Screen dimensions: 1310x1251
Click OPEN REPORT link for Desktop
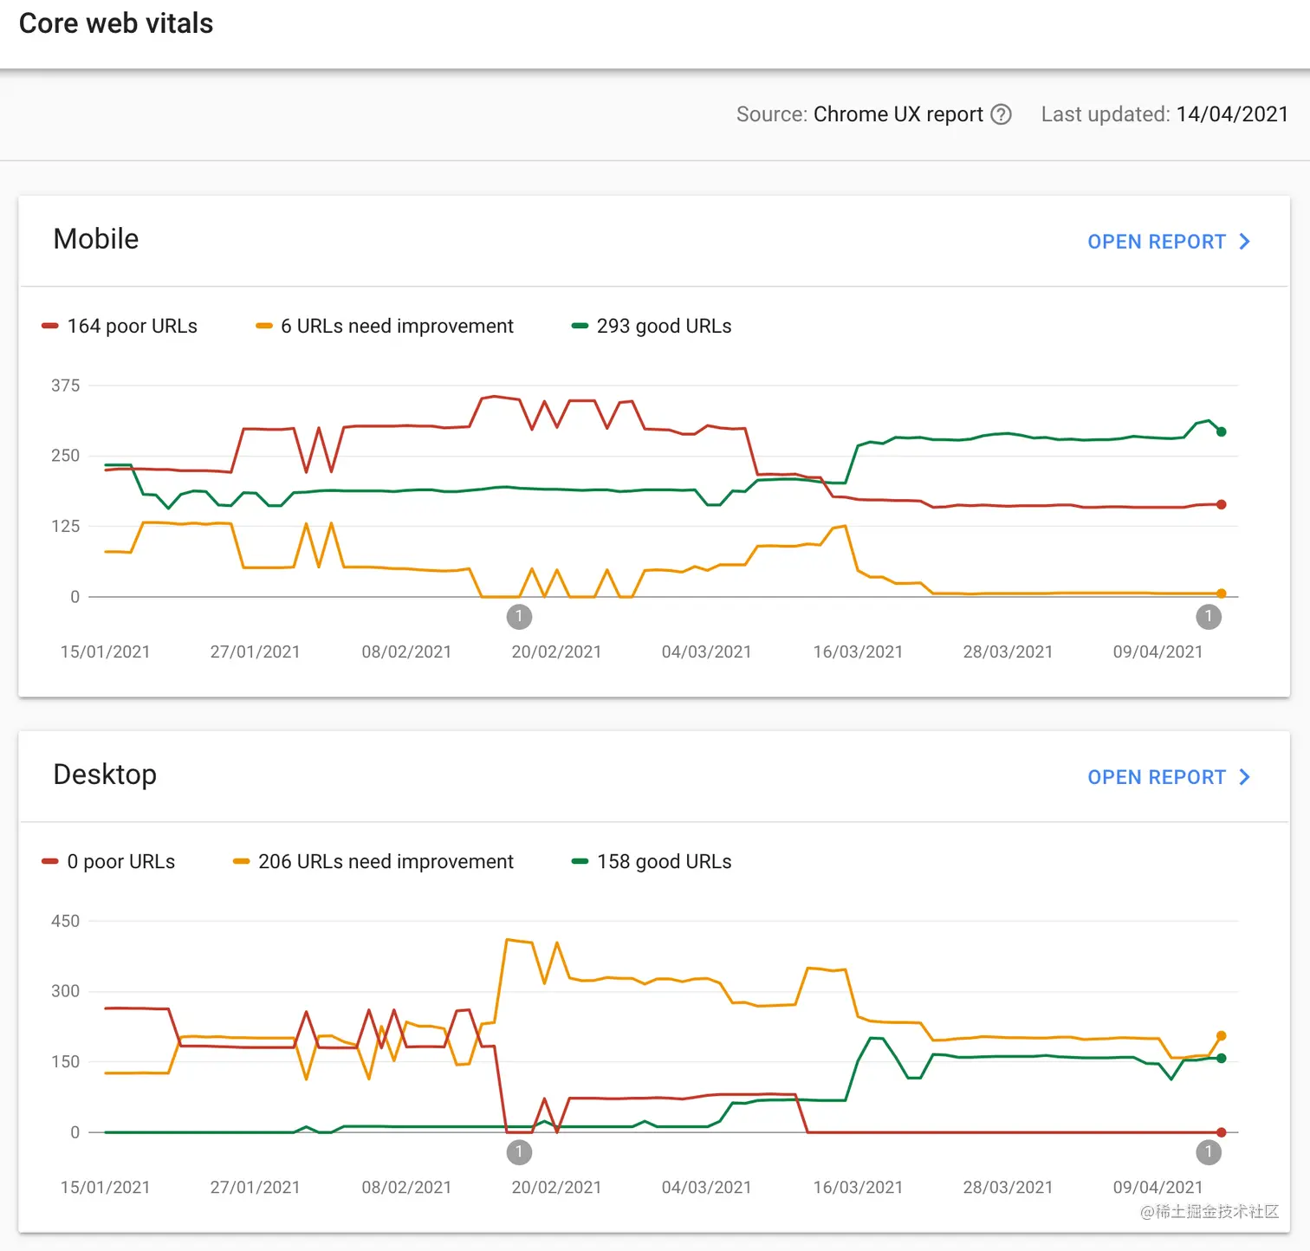(1156, 777)
